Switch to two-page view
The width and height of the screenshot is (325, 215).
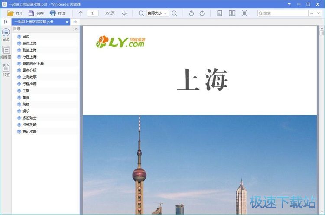coord(232,13)
